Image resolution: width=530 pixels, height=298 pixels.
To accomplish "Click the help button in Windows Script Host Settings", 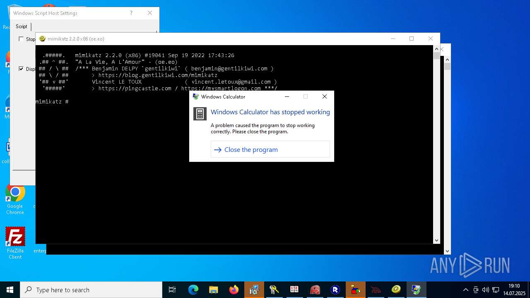I will [x=131, y=13].
